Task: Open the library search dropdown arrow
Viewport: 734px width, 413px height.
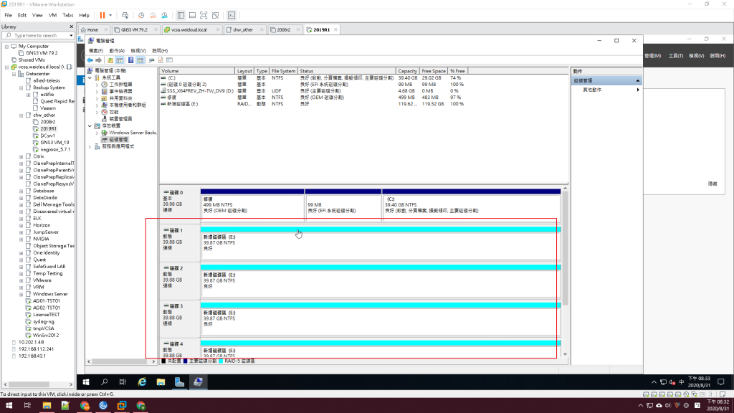Action: (x=71, y=36)
